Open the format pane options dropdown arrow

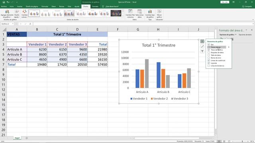pos(246,30)
